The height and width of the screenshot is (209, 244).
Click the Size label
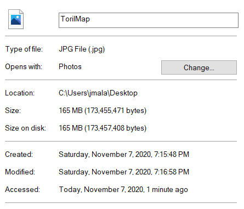coord(13,110)
